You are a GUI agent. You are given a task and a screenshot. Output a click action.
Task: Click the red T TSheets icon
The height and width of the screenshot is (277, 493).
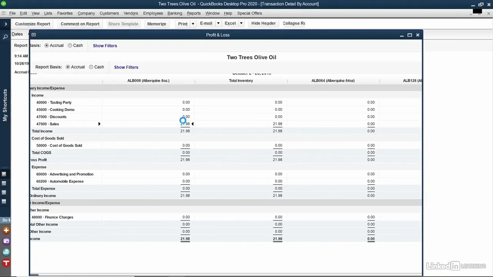pyautogui.click(x=6, y=263)
